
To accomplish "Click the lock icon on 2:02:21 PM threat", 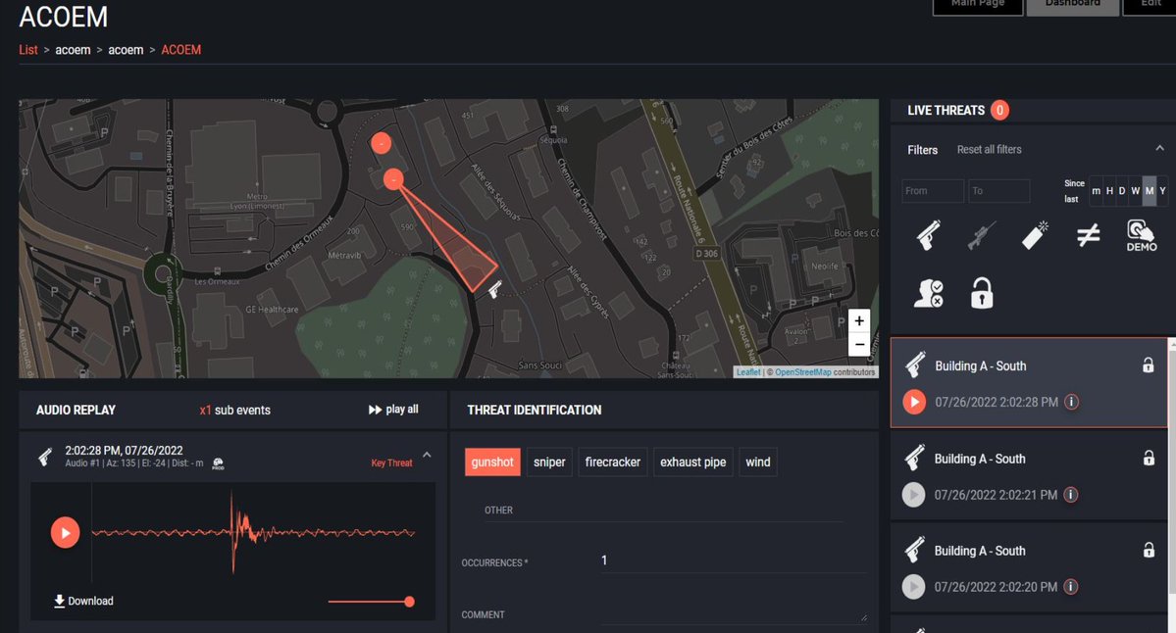I will tap(1149, 458).
